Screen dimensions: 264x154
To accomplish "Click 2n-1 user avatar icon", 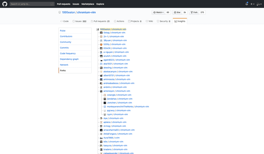I will point(101,37).
